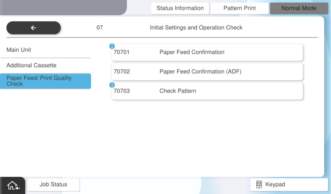Open the Keypad text label
Image resolution: width=331 pixels, height=194 pixels.
275,185
